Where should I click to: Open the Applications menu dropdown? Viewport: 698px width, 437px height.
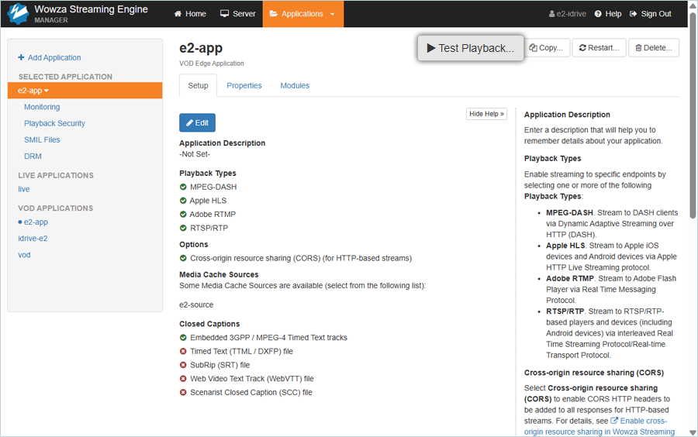click(x=302, y=14)
